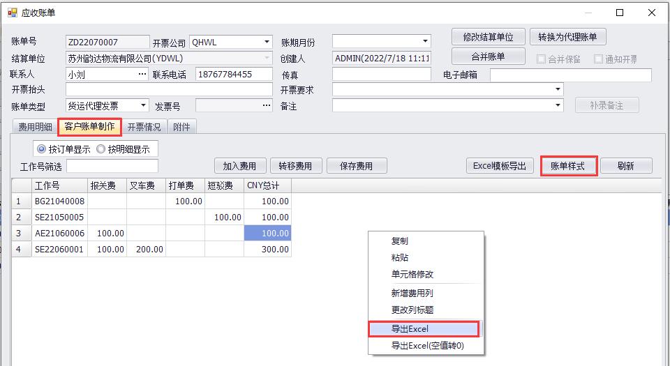670x366 pixels.
Task: Select the 200.00 叉车费 cell
Action: 146,249
